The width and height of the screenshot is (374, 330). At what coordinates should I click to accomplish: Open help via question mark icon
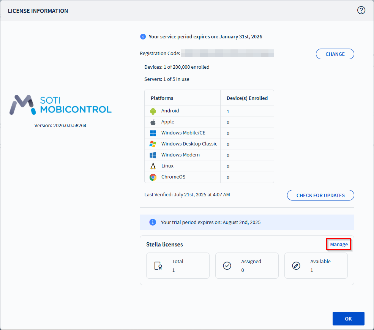tap(361, 11)
